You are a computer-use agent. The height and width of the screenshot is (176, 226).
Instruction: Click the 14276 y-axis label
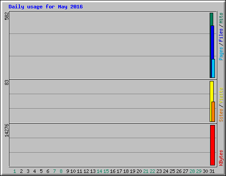[7, 131]
